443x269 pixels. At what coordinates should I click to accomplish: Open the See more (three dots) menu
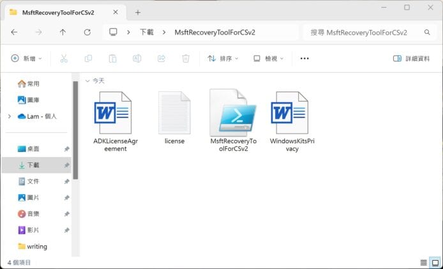click(x=304, y=59)
